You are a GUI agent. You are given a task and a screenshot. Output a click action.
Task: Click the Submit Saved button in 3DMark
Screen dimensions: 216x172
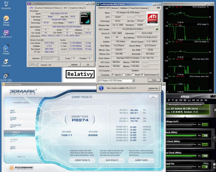coord(141,160)
